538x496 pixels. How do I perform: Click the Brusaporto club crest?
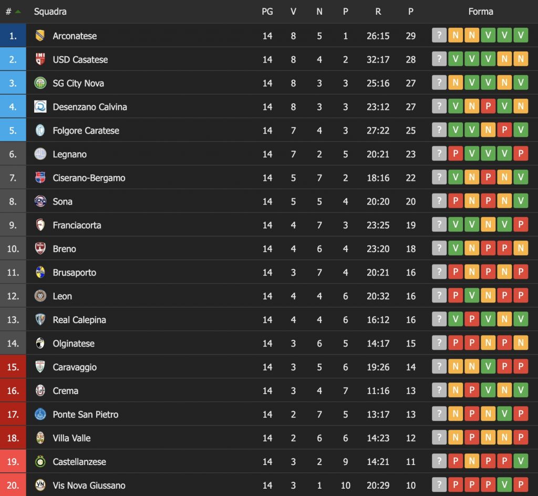coord(40,272)
